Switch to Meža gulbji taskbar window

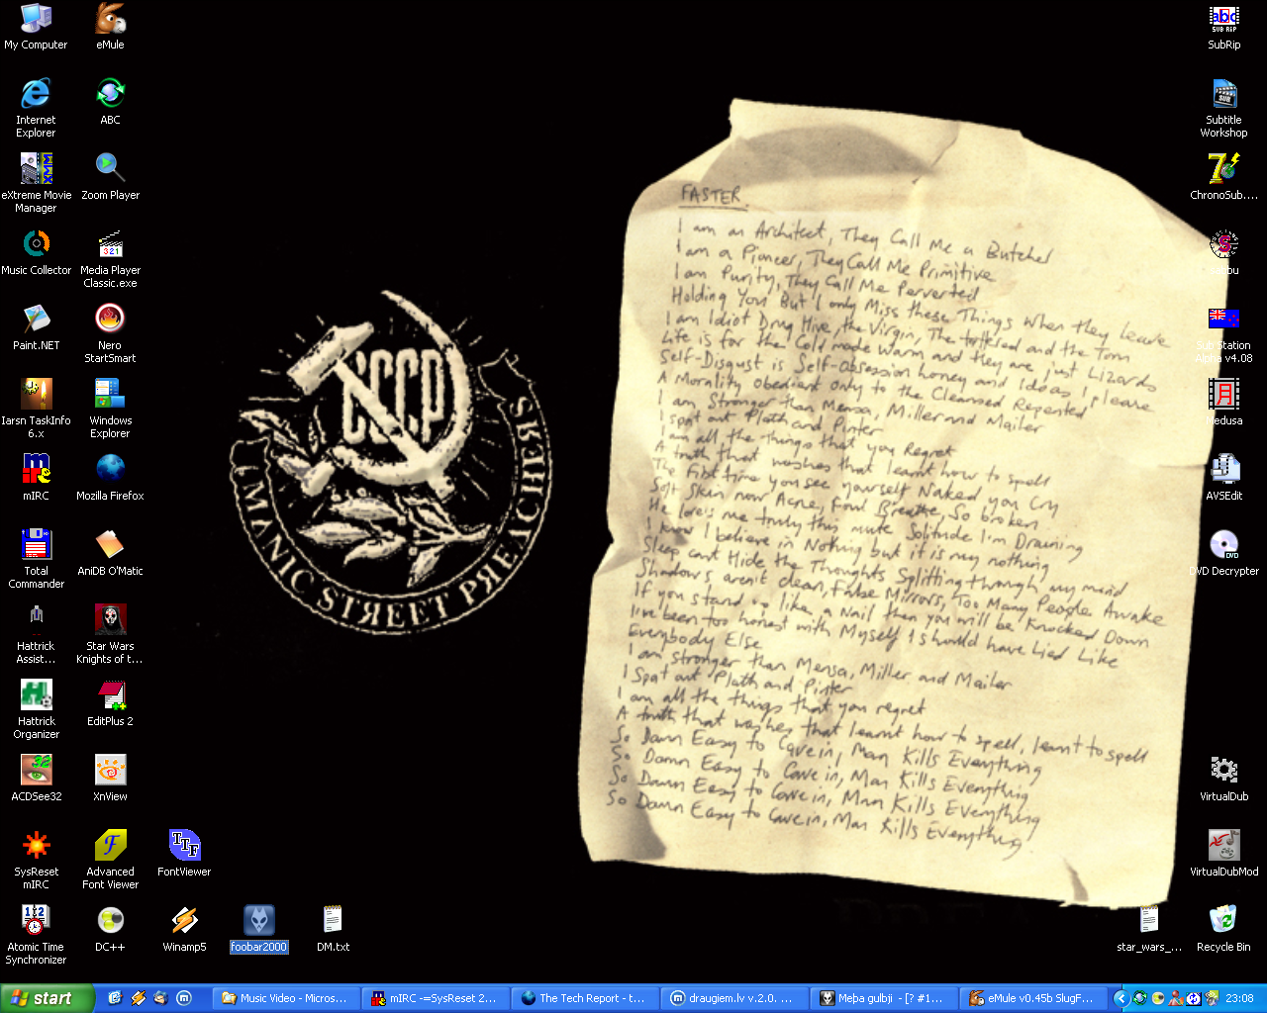[x=885, y=998]
